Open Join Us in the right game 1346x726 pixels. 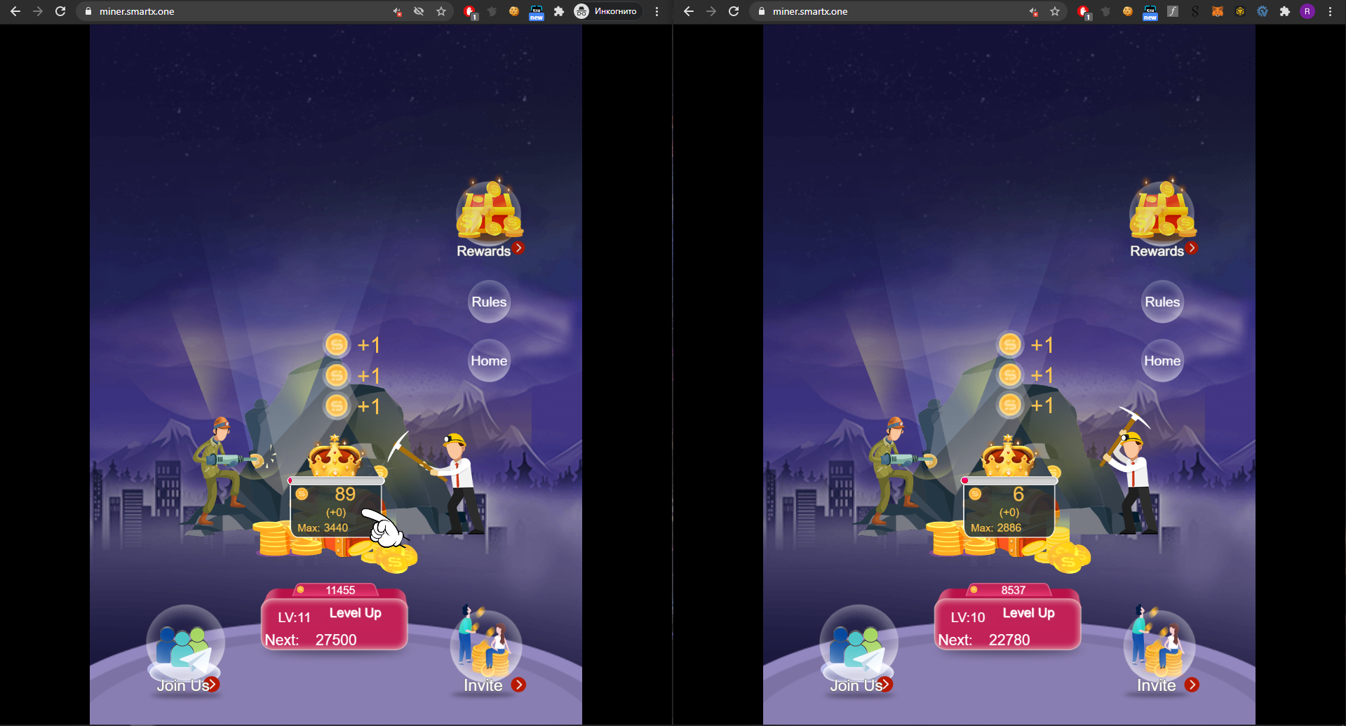click(x=858, y=650)
